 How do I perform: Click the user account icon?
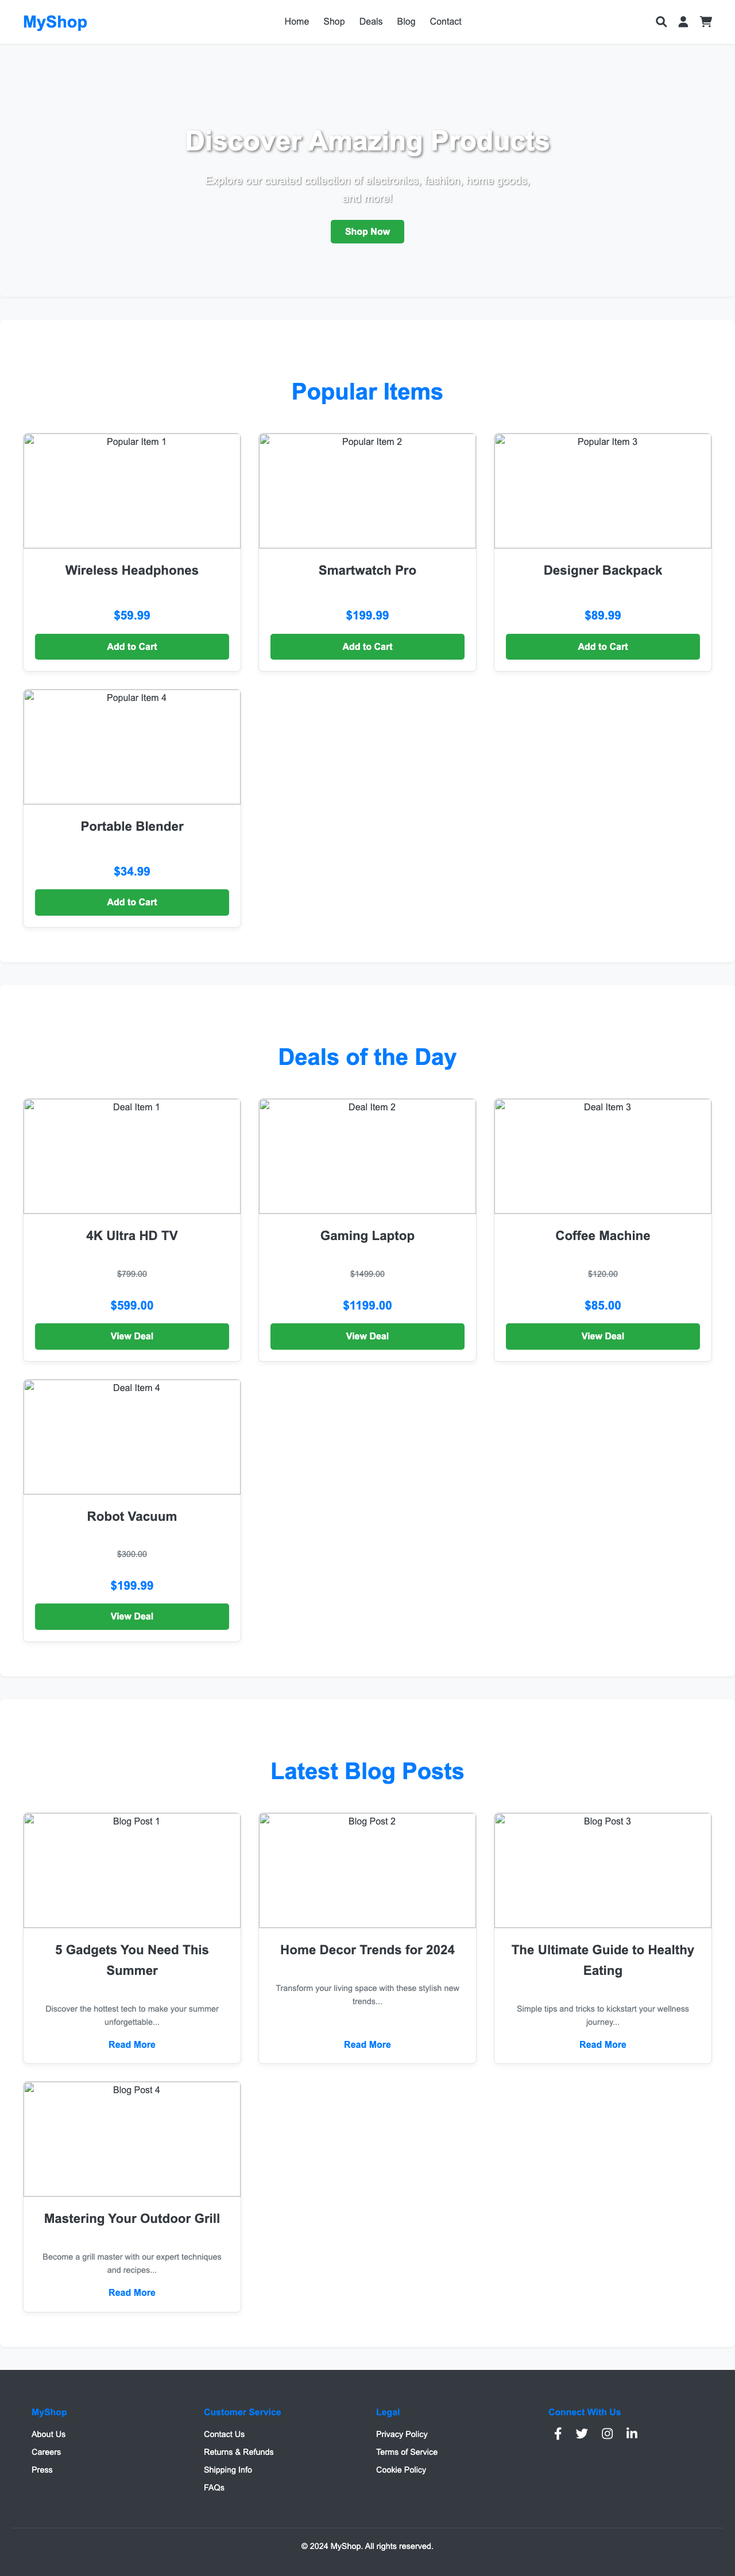(683, 21)
